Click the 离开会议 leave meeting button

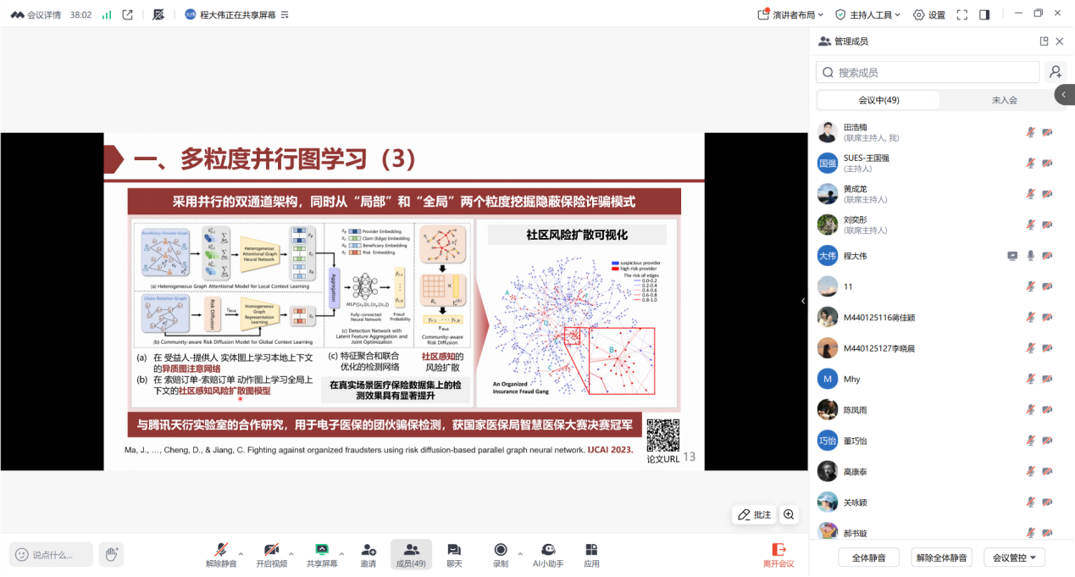point(779,554)
